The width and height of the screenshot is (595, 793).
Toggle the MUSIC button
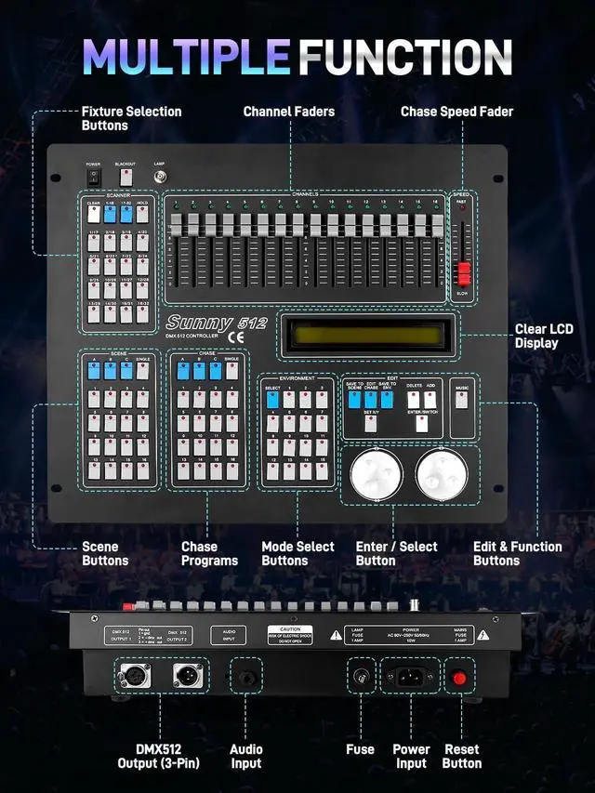pyautogui.click(x=461, y=400)
